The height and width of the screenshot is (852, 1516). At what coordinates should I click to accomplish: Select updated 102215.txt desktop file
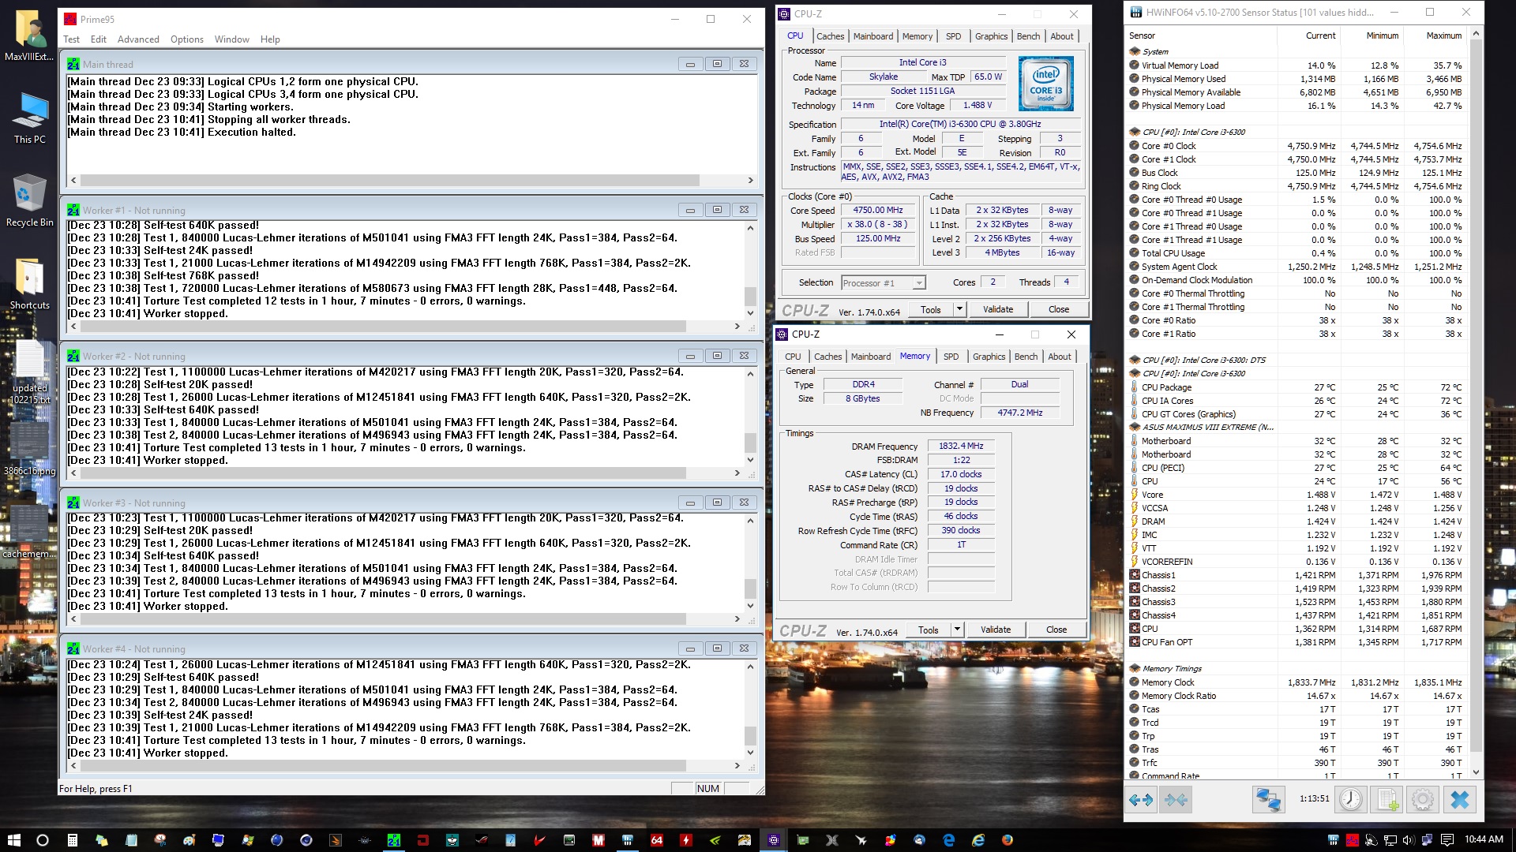coord(29,372)
